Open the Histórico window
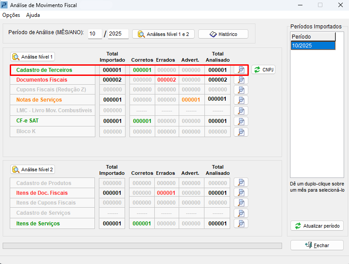This screenshot has height=264, width=349. [223, 34]
